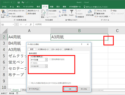Select the 入力時メッセージ dialog tab
The height and width of the screenshot is (95, 125).
pyautogui.click(x=43, y=49)
